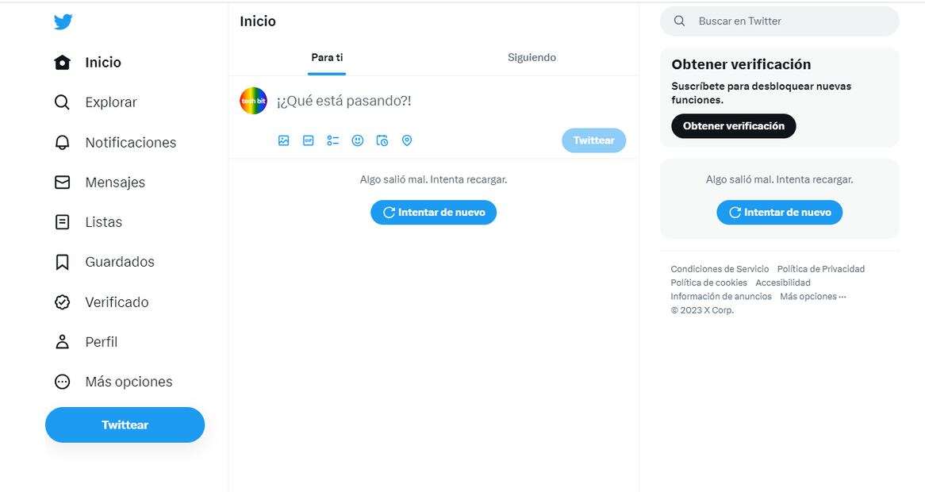Open the Política de Privacidad link
925x492 pixels.
pyautogui.click(x=820, y=269)
